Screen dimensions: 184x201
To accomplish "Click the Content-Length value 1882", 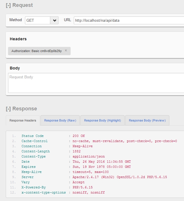I will (x=77, y=151).
